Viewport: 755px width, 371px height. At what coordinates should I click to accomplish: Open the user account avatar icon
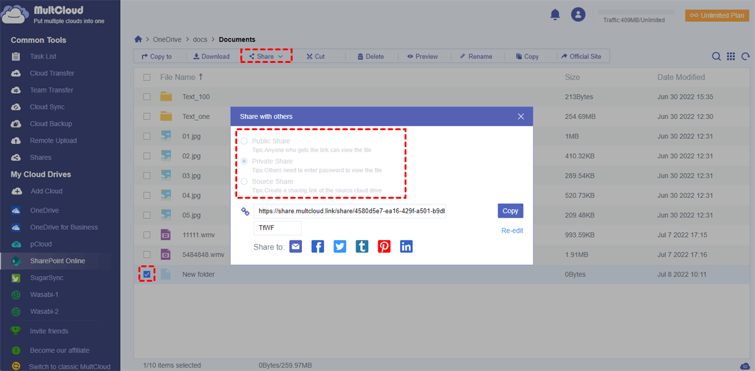pos(578,14)
